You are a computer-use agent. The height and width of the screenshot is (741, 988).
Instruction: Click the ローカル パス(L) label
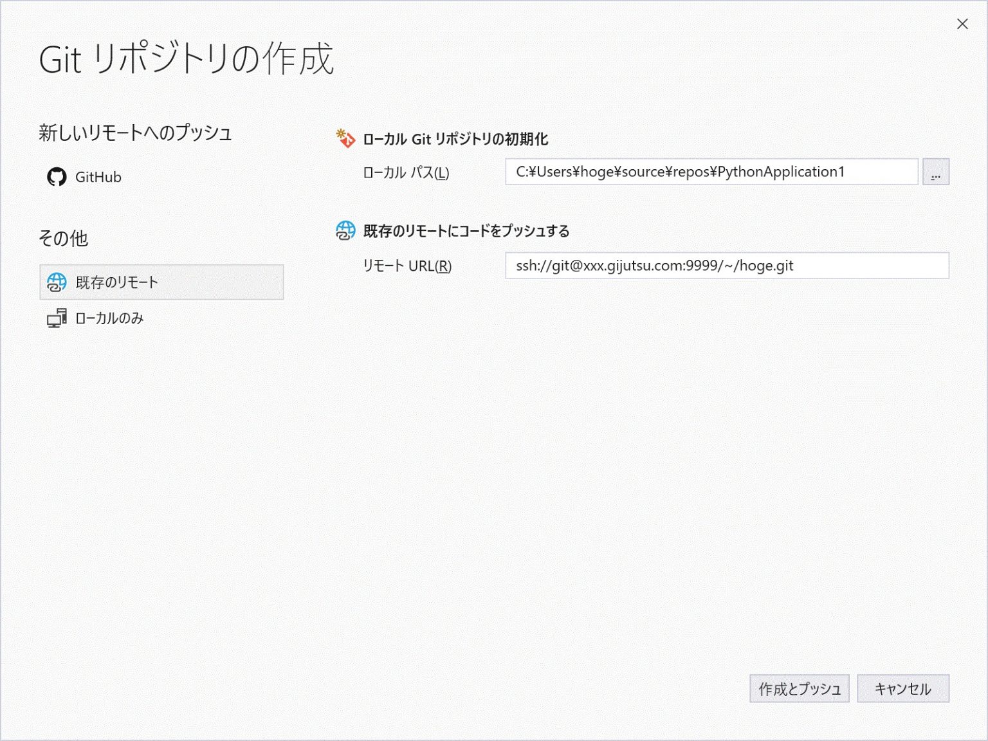(x=404, y=172)
